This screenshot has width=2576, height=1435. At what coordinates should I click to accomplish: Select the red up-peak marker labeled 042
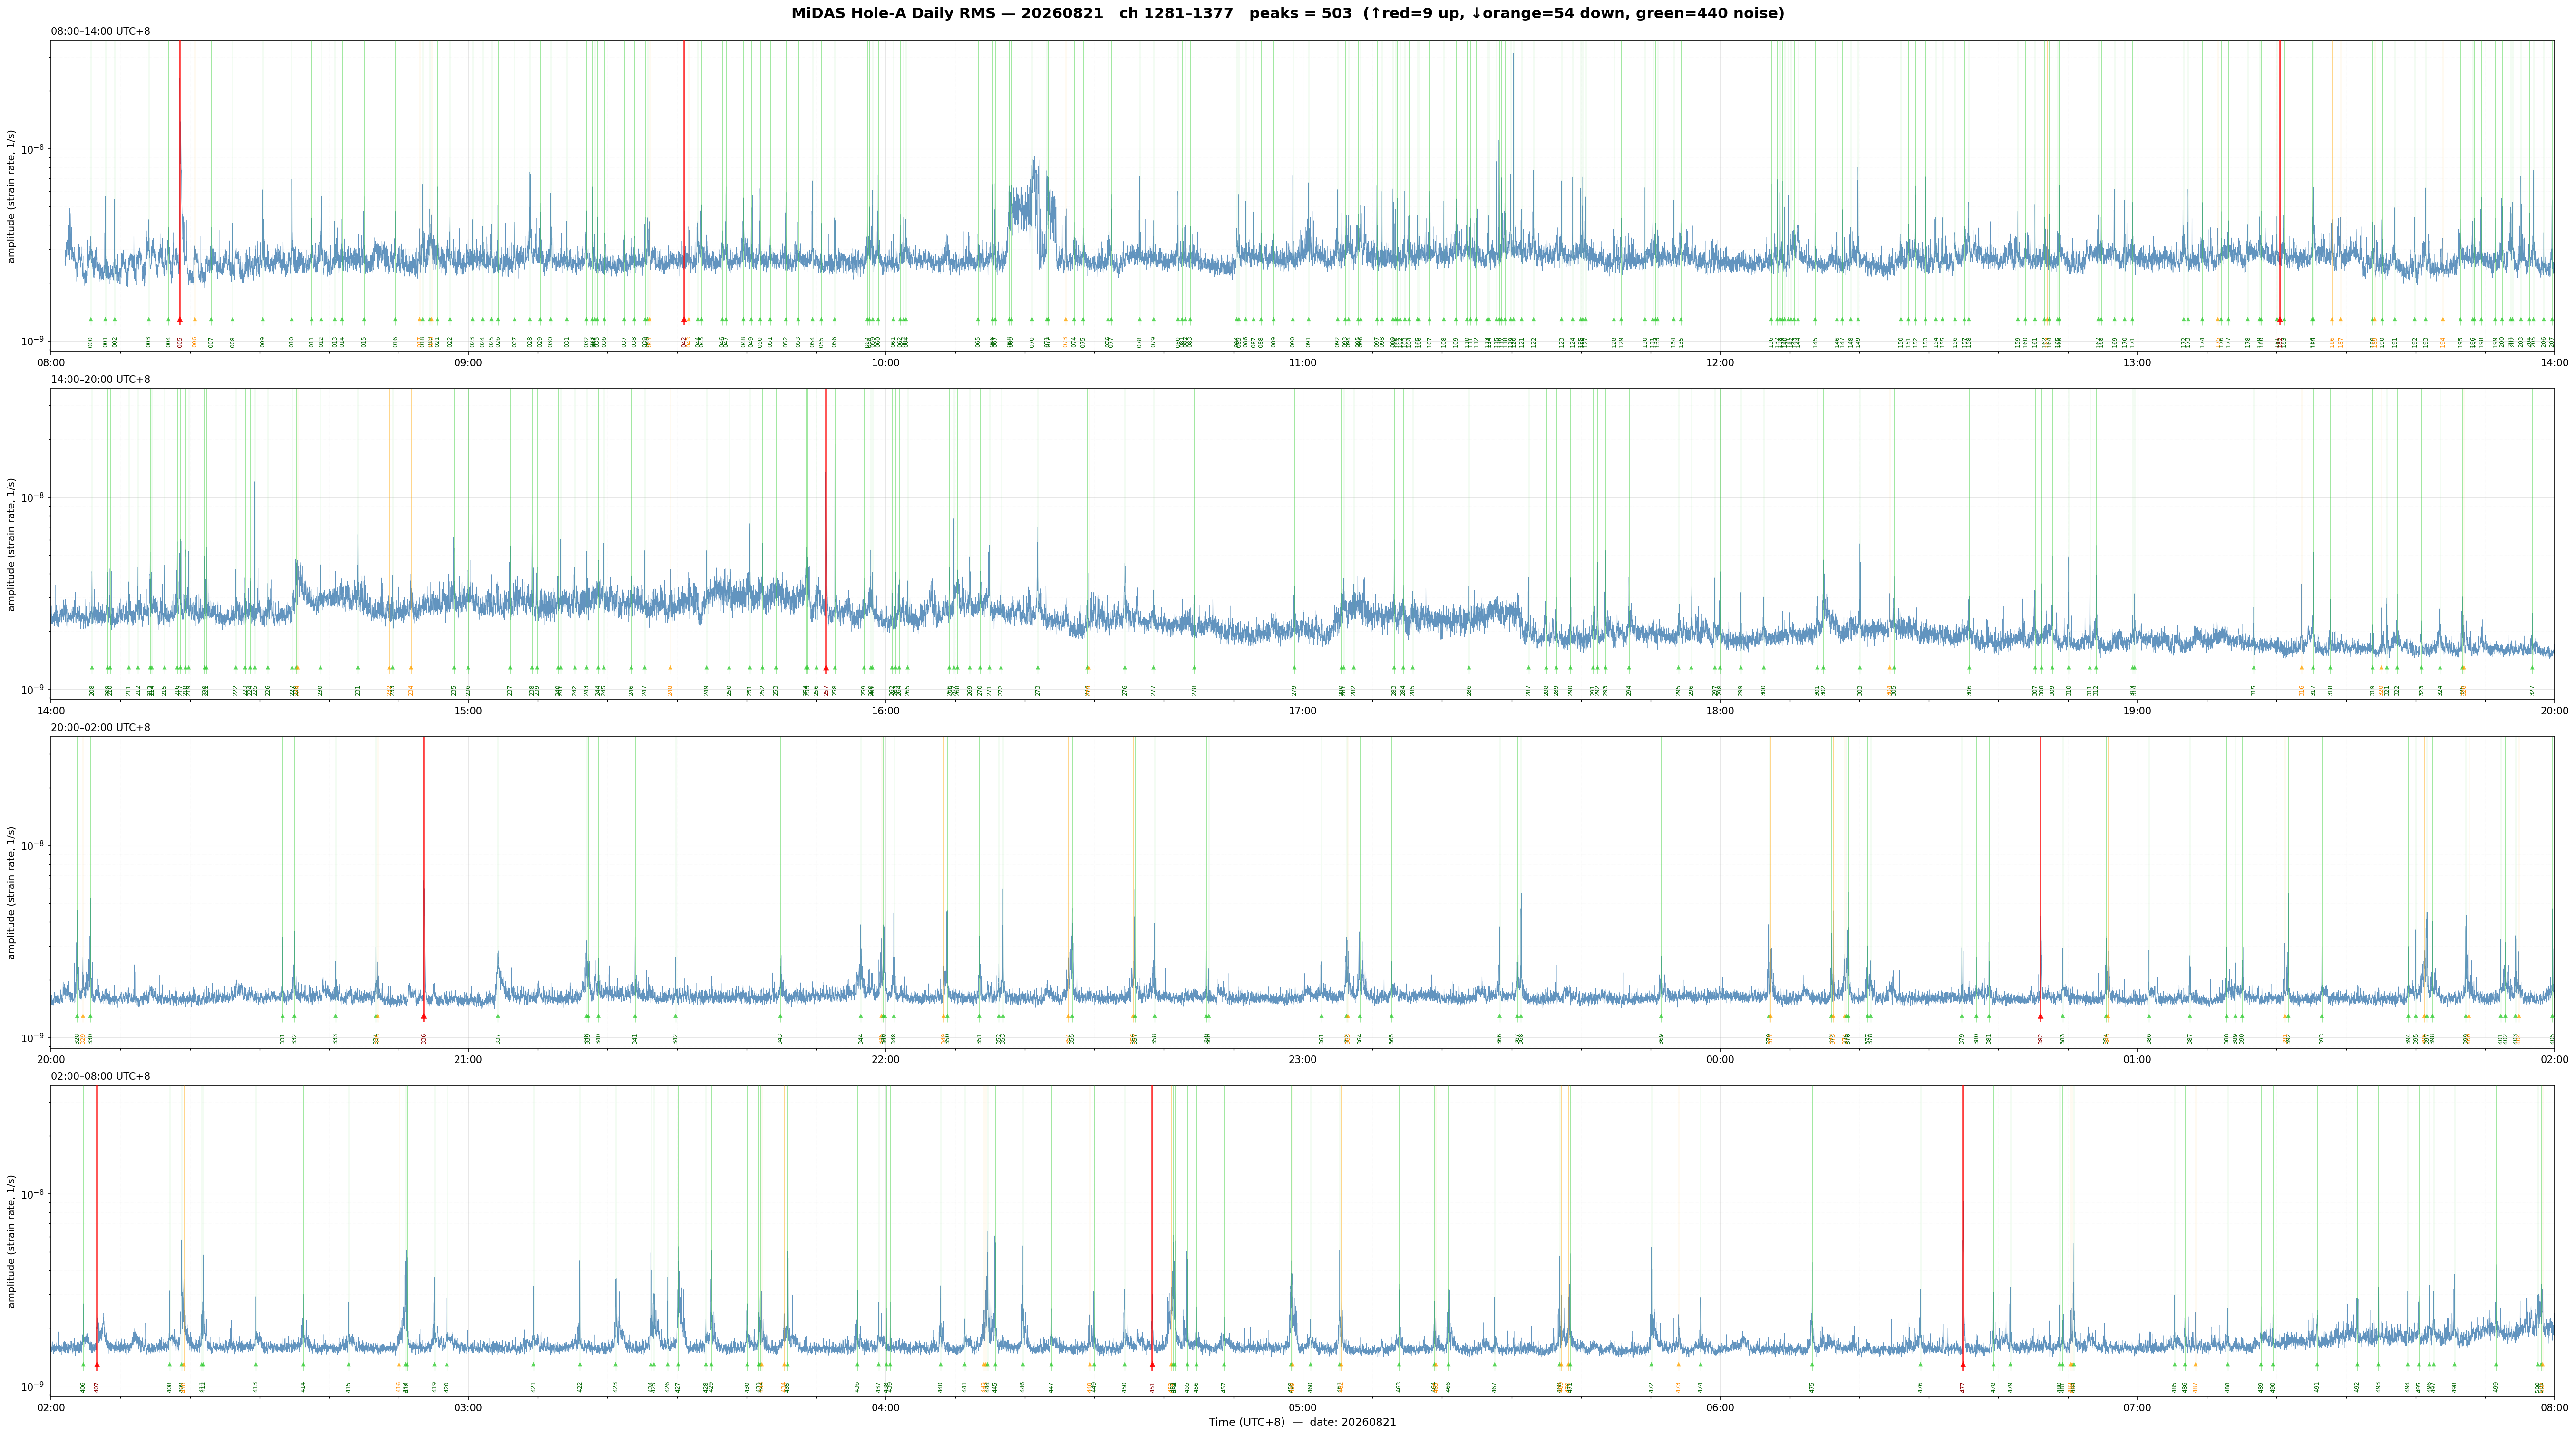point(684,320)
